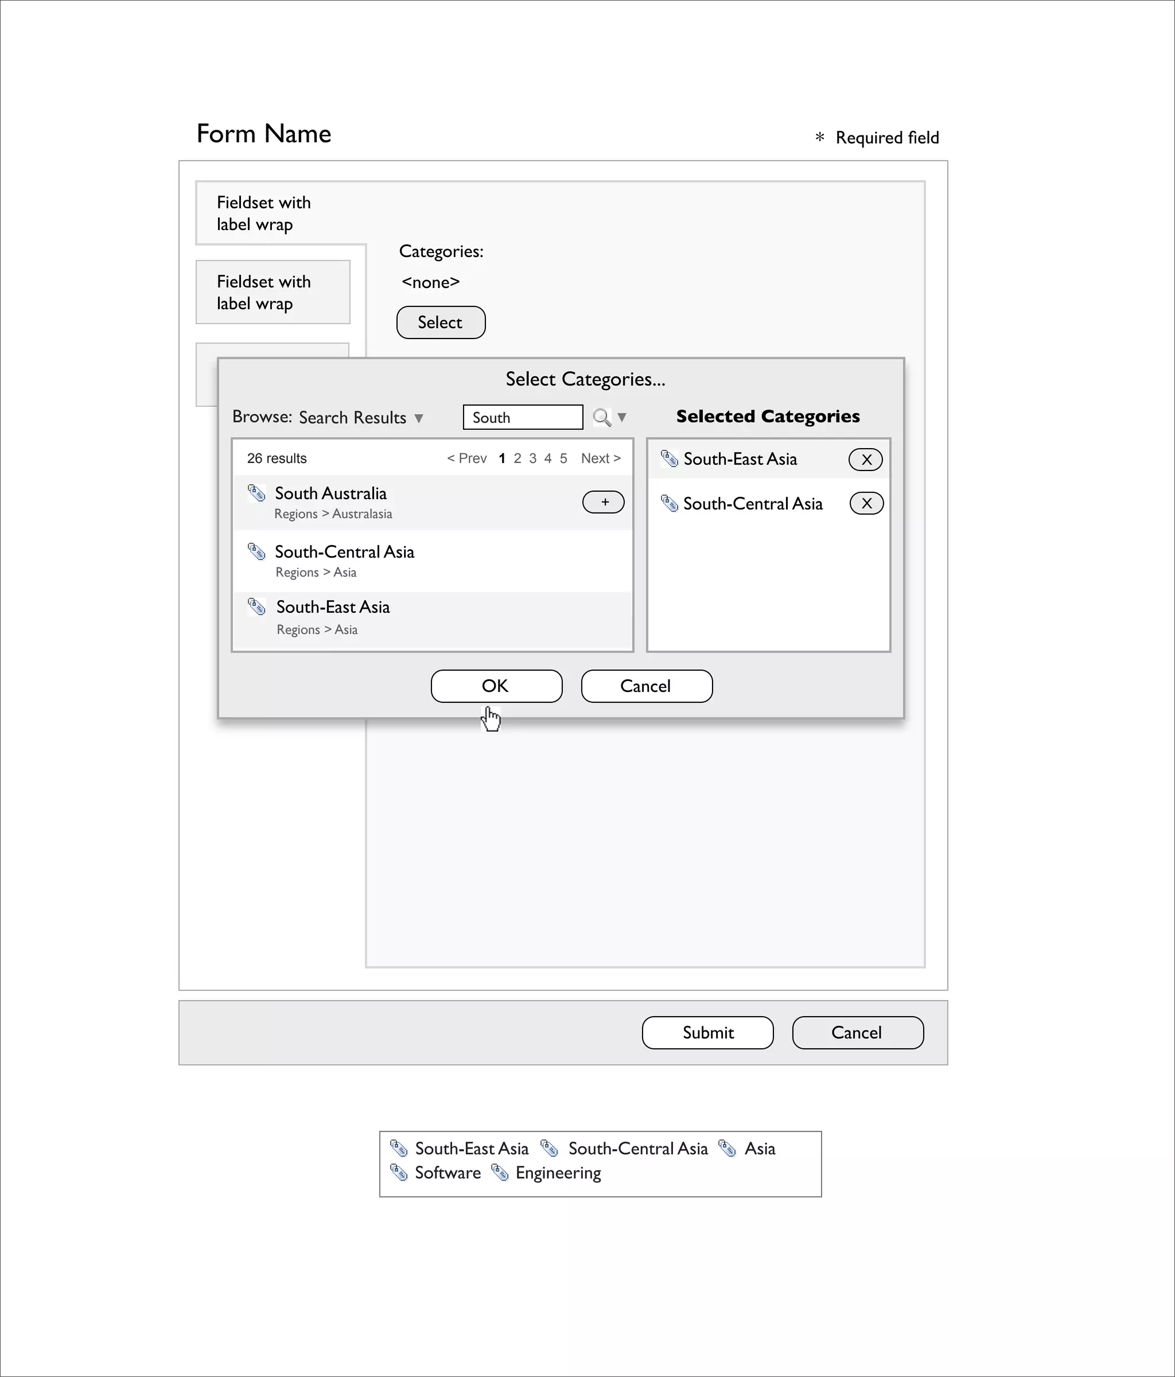This screenshot has width=1175, height=1377.
Task: Click tag icon of selected South-East Asia
Action: click(x=669, y=458)
